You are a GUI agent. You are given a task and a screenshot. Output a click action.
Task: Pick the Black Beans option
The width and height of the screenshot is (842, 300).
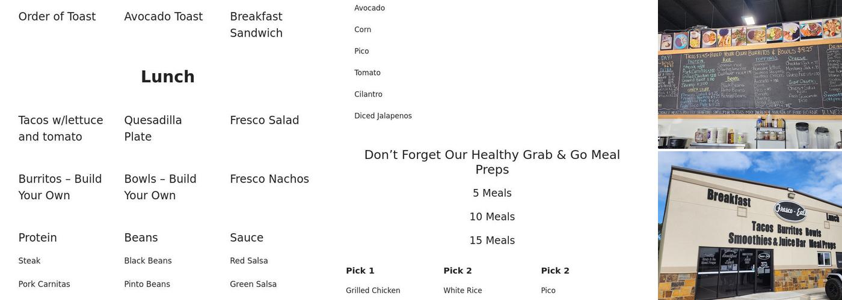pos(147,261)
